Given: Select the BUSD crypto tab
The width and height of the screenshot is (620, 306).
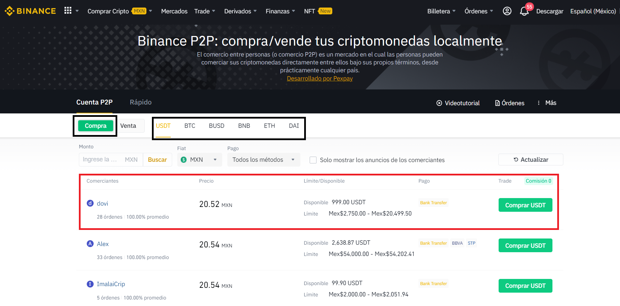Looking at the screenshot, I should [x=217, y=126].
